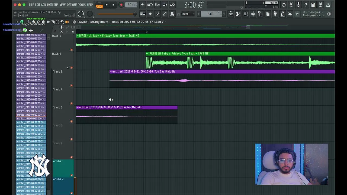Open the Browser icon in the toolbar
This screenshot has height=195, width=347.
point(260,14)
